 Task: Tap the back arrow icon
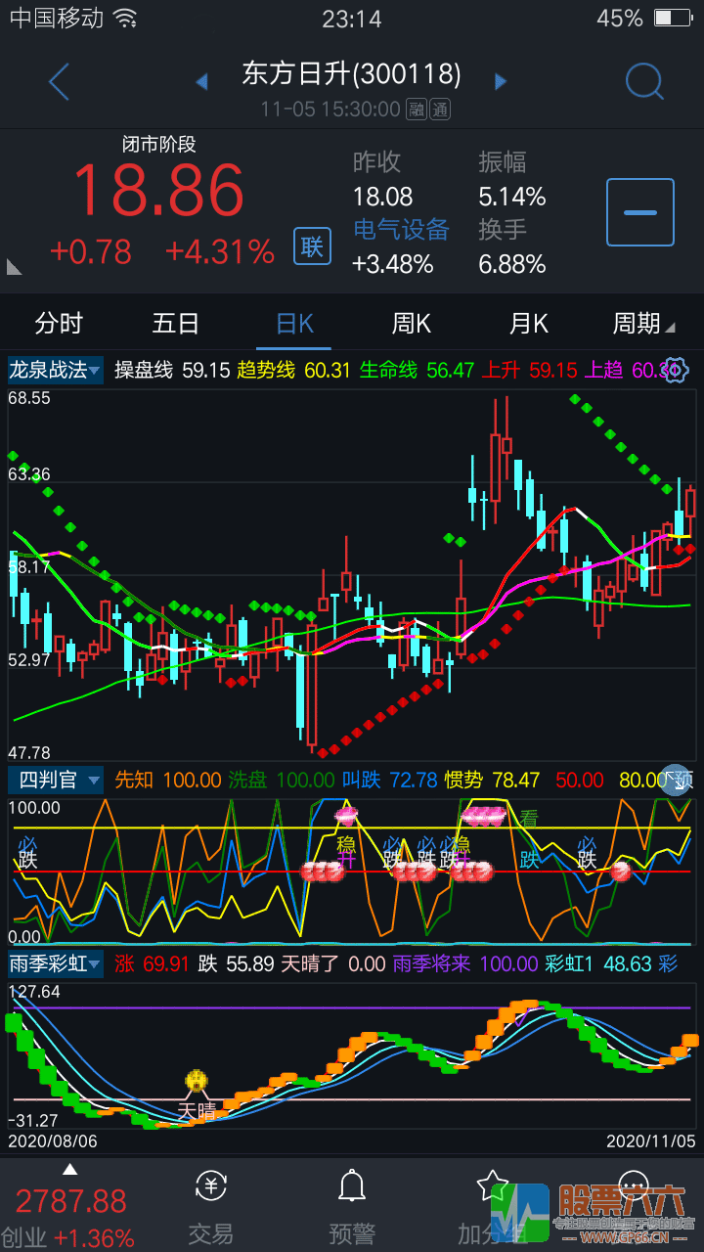tap(59, 82)
